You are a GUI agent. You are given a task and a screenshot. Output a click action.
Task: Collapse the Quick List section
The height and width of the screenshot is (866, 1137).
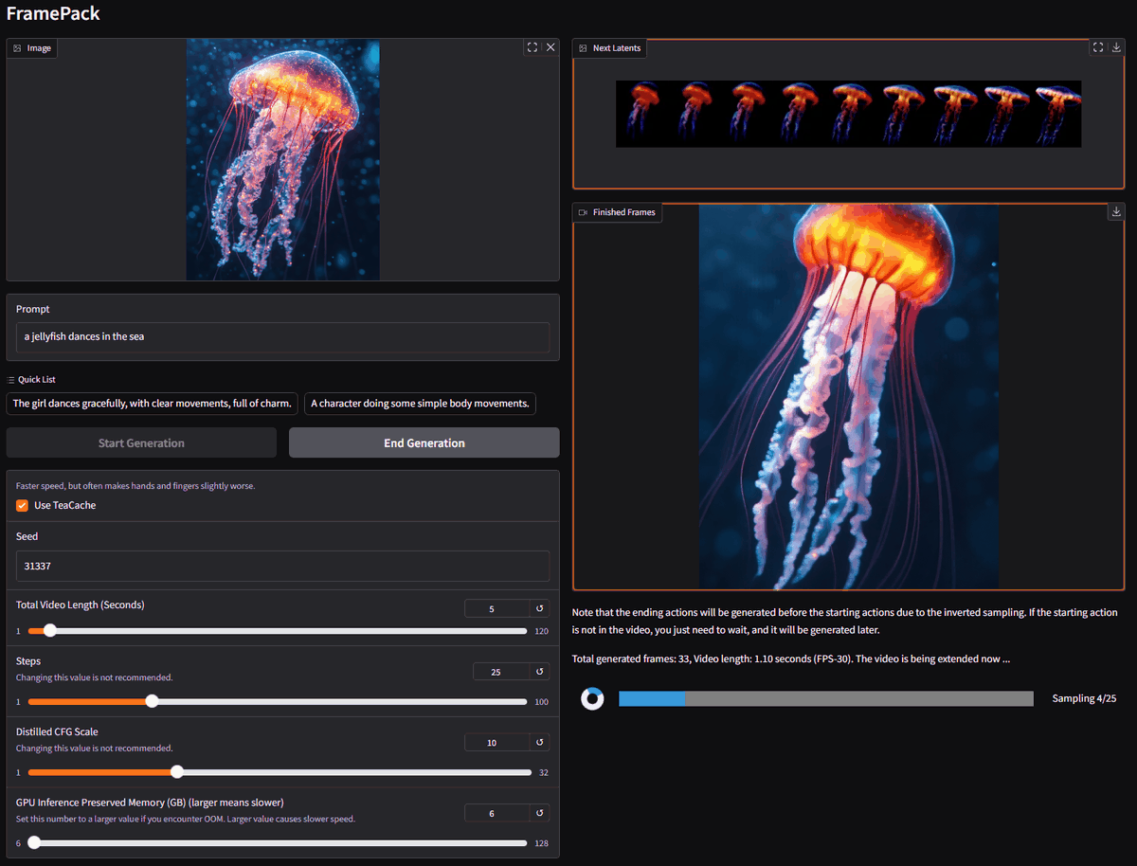click(x=36, y=379)
